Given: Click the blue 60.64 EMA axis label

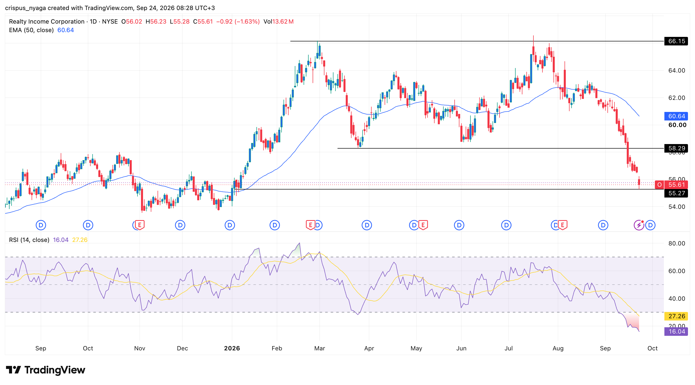Looking at the screenshot, I should point(676,116).
